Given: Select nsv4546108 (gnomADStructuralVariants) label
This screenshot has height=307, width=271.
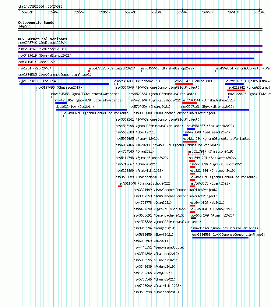Looking at the screenshot, I should tap(149, 126).
